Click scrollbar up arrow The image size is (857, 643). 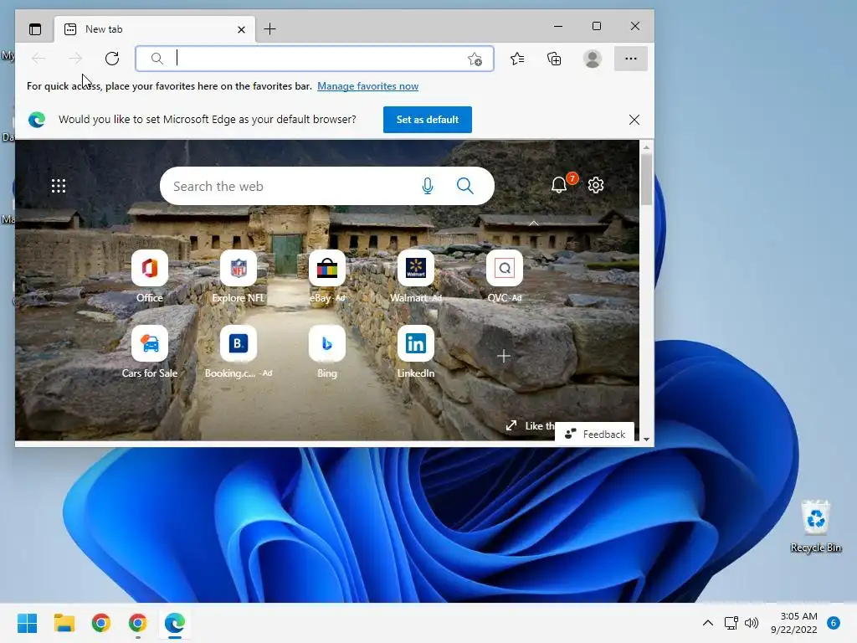tap(647, 147)
